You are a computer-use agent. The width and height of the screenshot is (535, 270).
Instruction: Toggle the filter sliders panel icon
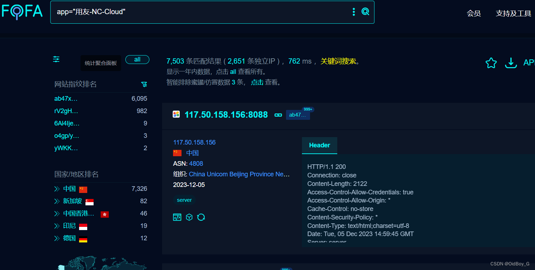pos(56,59)
